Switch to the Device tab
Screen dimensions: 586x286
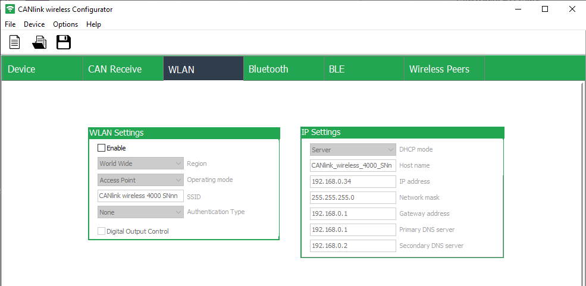(x=42, y=69)
